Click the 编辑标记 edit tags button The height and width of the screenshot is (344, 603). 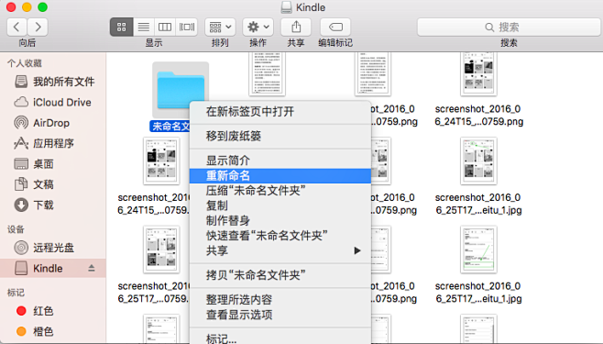tap(335, 27)
